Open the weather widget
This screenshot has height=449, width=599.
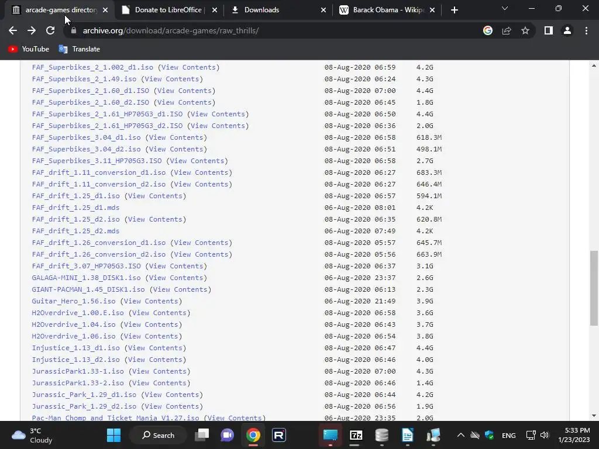point(33,435)
